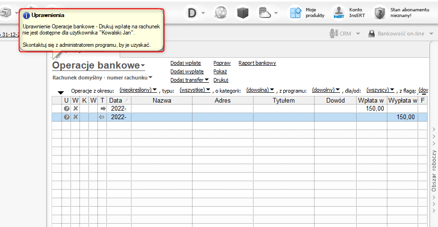Click the question mark icon in first row
438x227 pixels.
click(x=67, y=109)
